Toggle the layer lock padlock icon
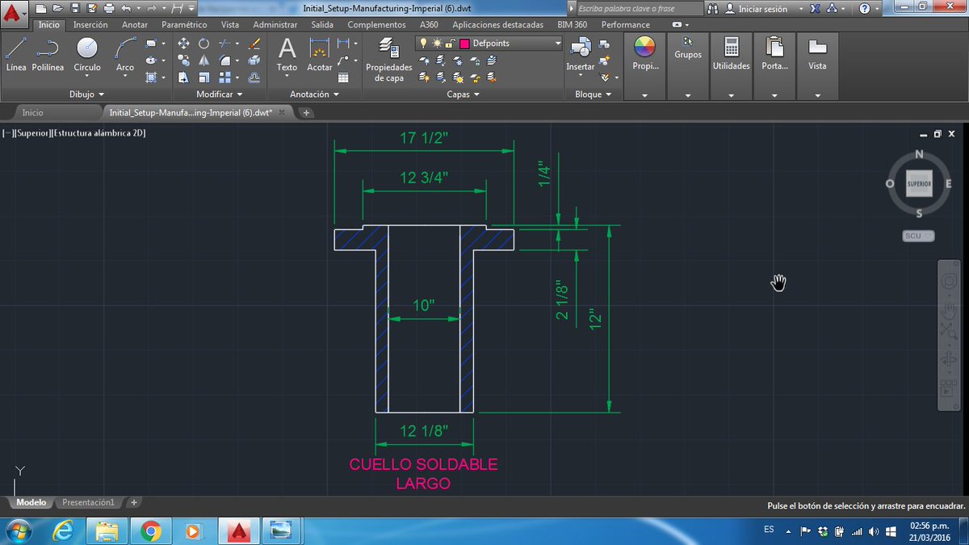The height and width of the screenshot is (545, 969). [x=451, y=43]
